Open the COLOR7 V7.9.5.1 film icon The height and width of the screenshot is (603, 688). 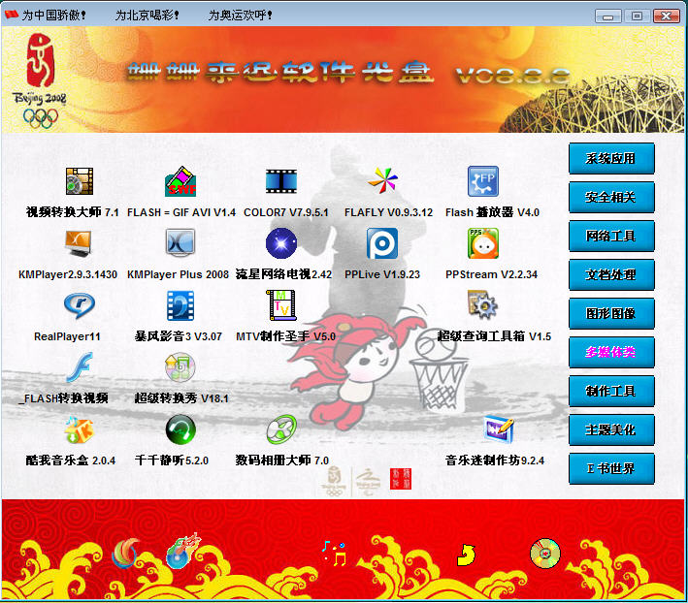281,181
